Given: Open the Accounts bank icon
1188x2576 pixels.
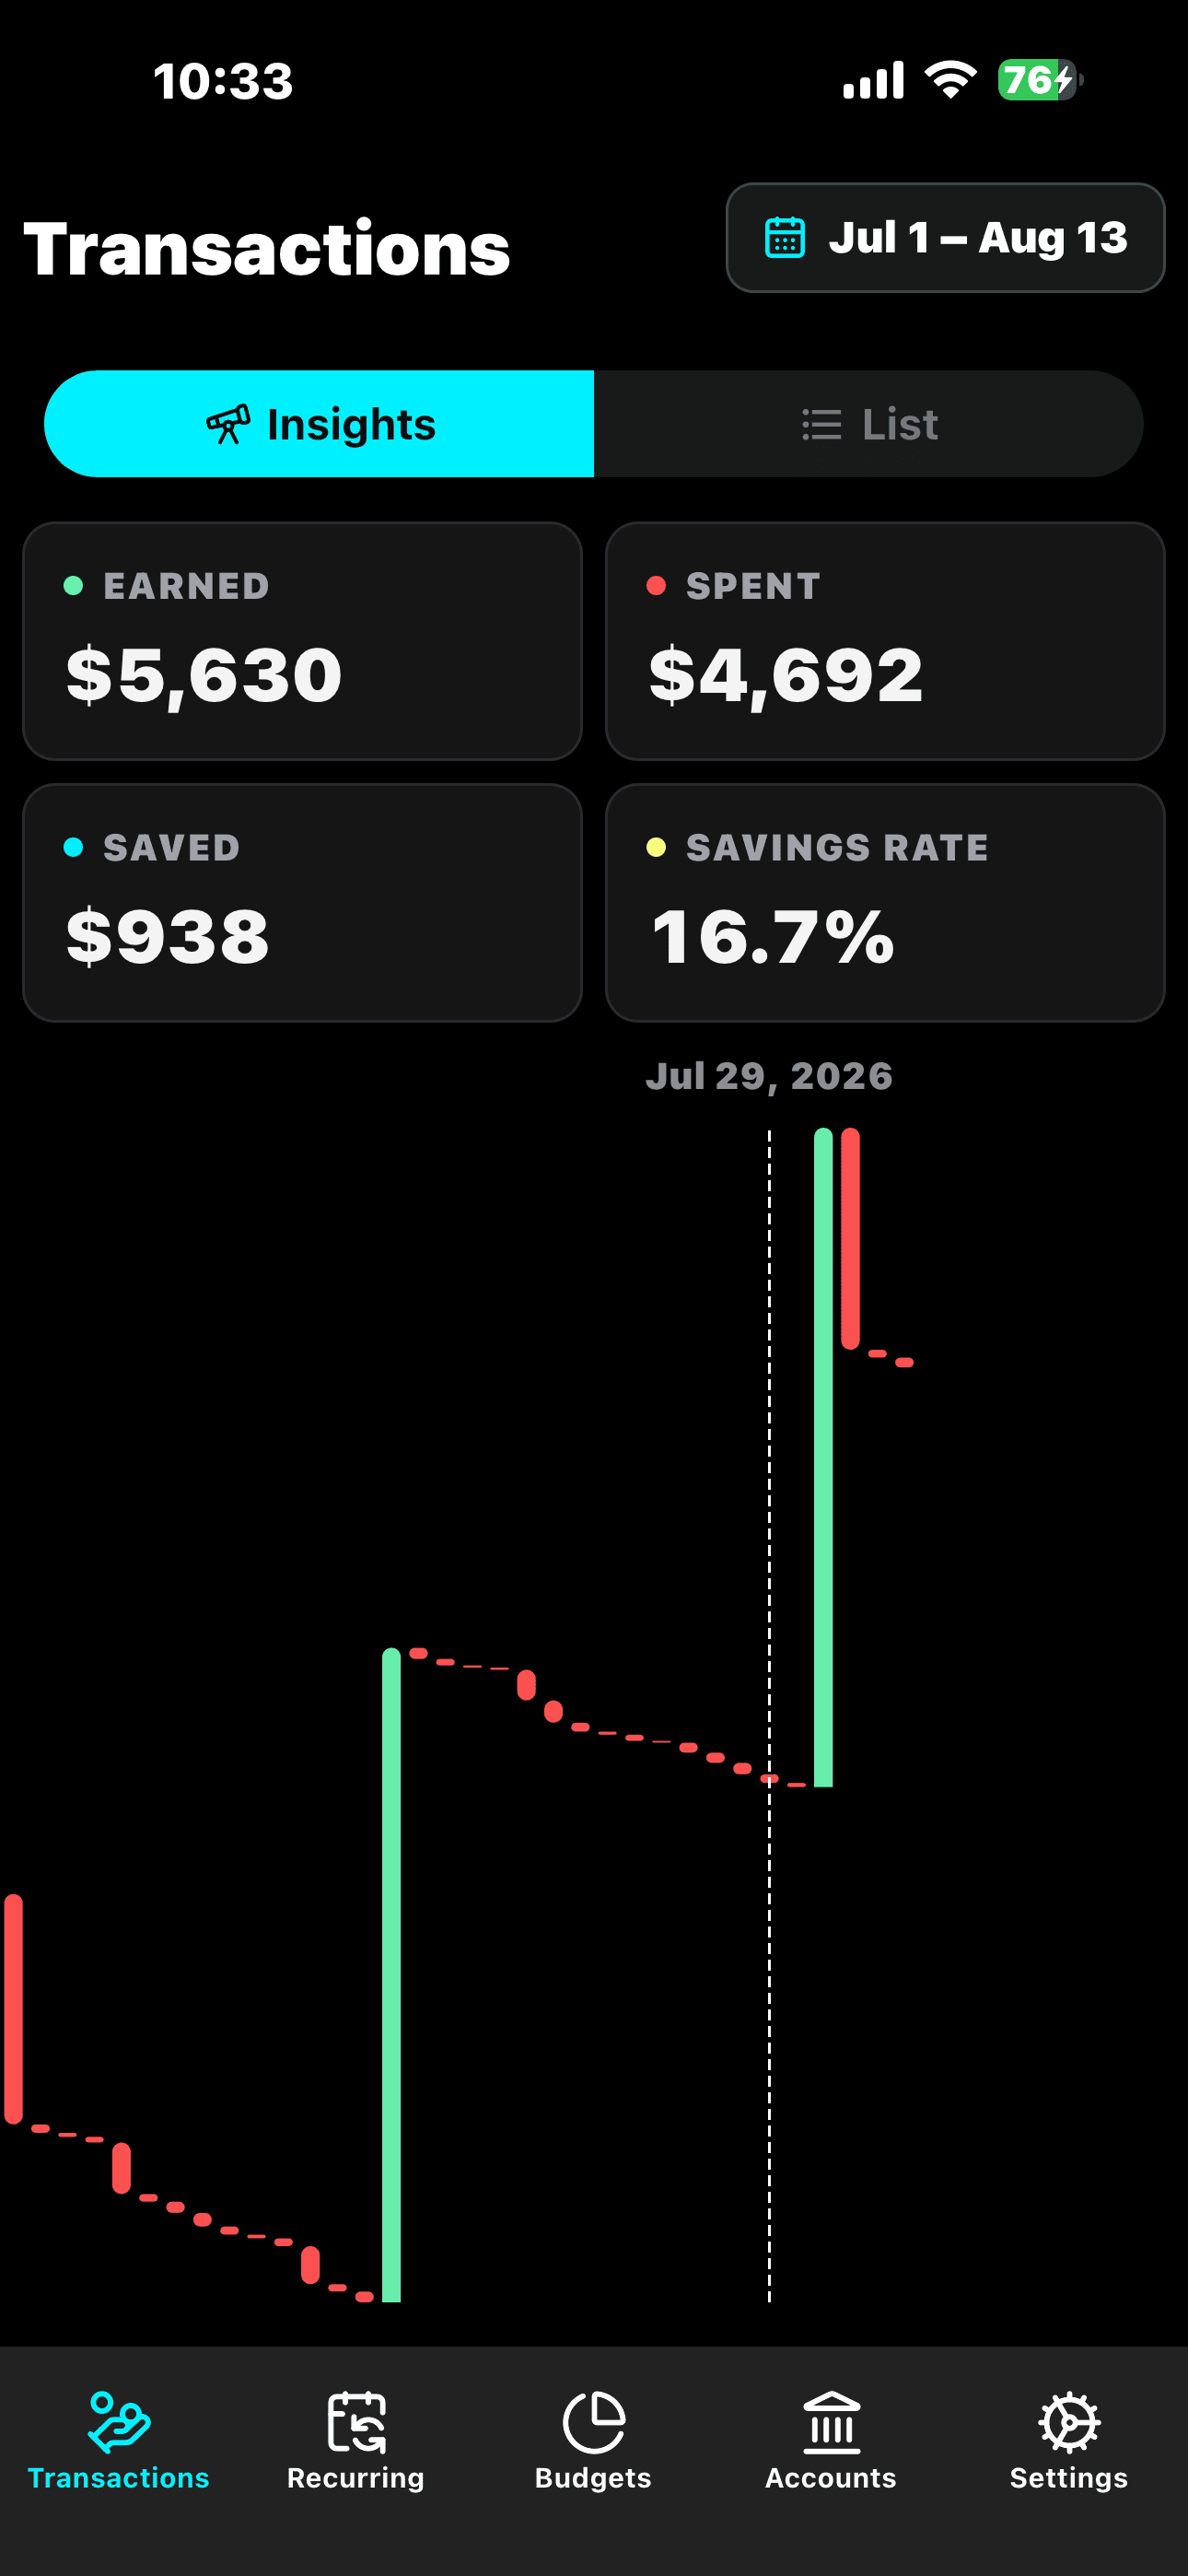Looking at the screenshot, I should click(831, 2422).
